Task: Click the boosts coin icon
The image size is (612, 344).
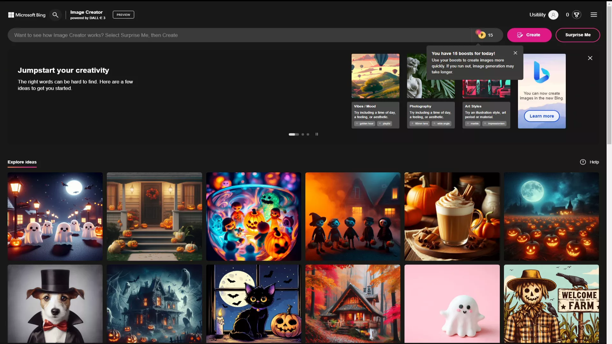Action: [x=482, y=35]
